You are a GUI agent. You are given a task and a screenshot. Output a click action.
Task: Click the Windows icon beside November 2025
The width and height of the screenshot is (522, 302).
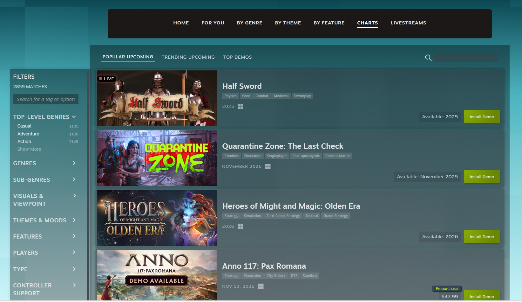[268, 166]
